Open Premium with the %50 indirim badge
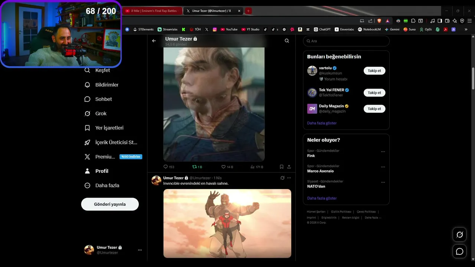Viewport: 475px width, 267px height. (x=113, y=157)
